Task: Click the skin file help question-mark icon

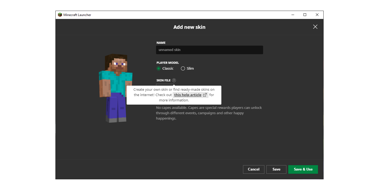Action: coord(174,80)
